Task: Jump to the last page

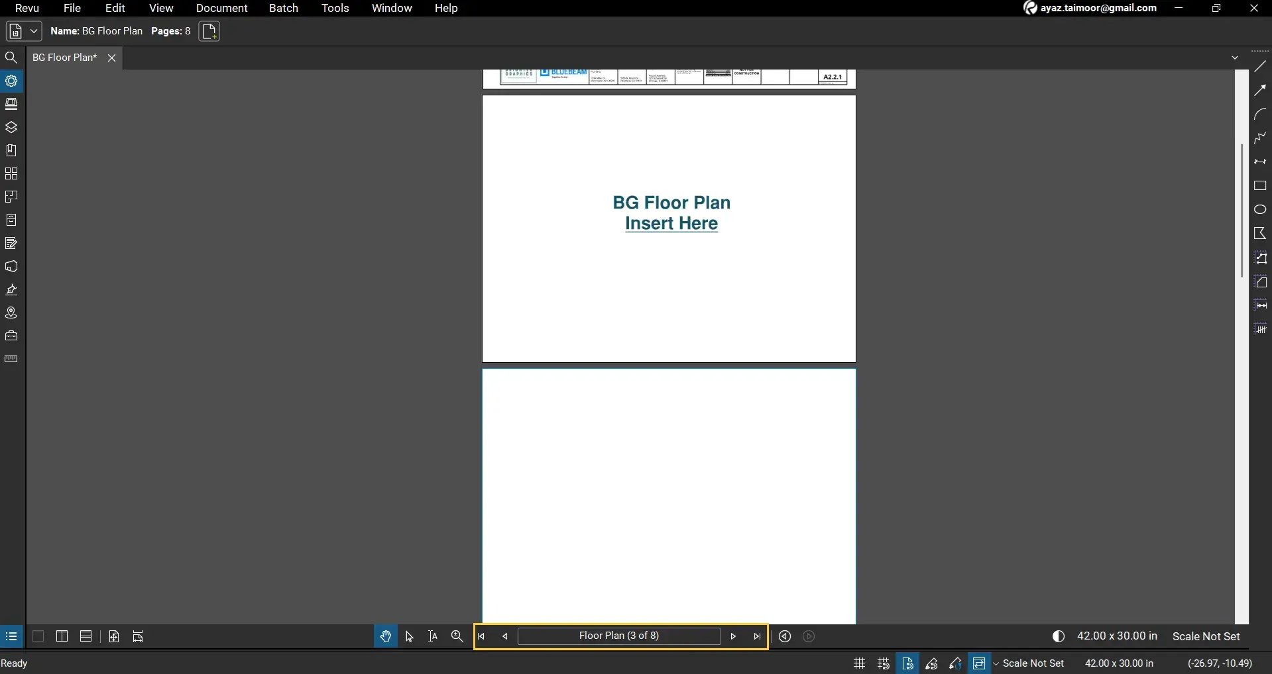Action: click(x=757, y=636)
